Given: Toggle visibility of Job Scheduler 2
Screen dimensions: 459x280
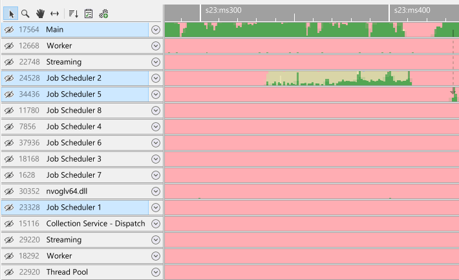Looking at the screenshot, I should 9,78.
